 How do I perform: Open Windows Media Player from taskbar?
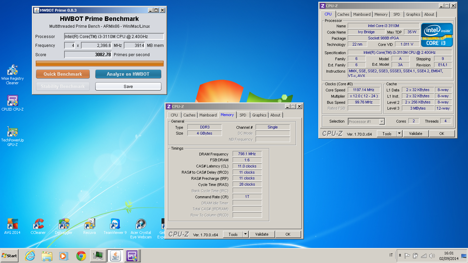tap(64, 256)
